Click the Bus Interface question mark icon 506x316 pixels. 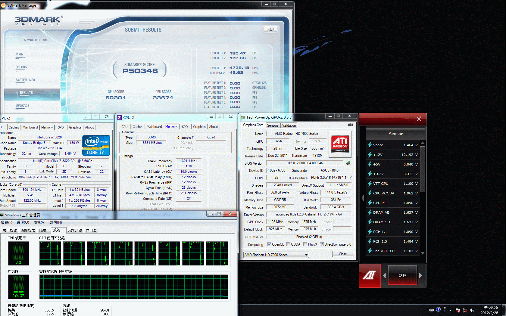coord(351,178)
